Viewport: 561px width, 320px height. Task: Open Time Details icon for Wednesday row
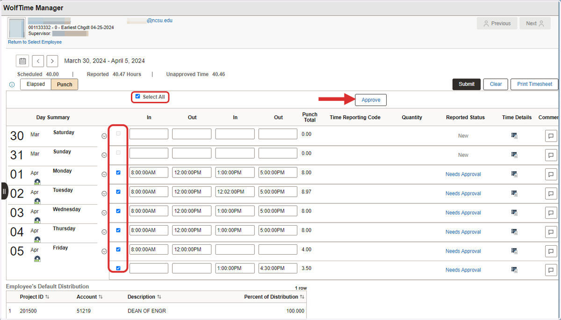[514, 213]
